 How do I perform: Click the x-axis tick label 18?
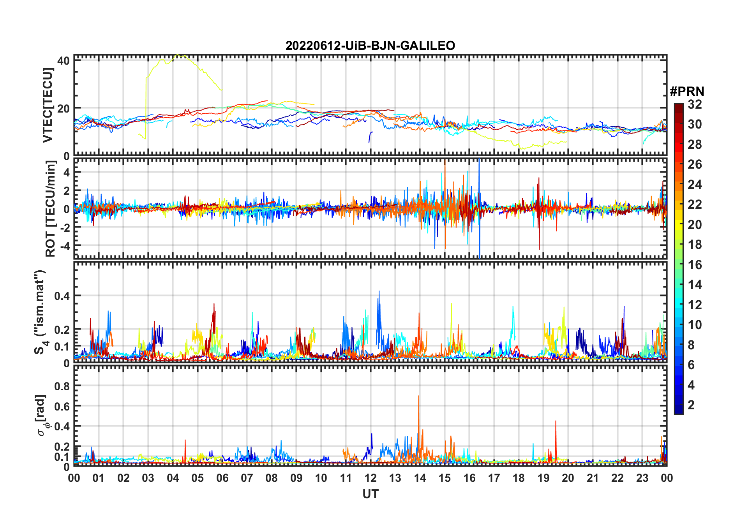pyautogui.click(x=519, y=478)
